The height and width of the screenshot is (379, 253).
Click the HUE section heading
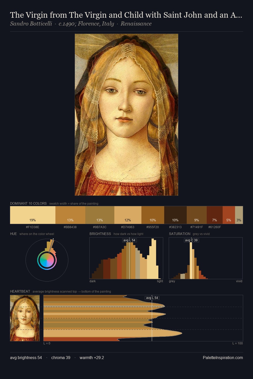point(13,234)
